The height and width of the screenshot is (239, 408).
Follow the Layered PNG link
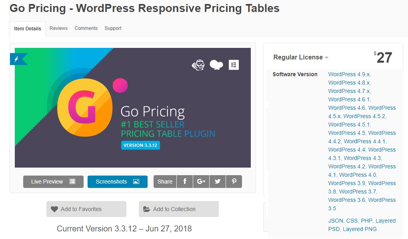click(360, 229)
